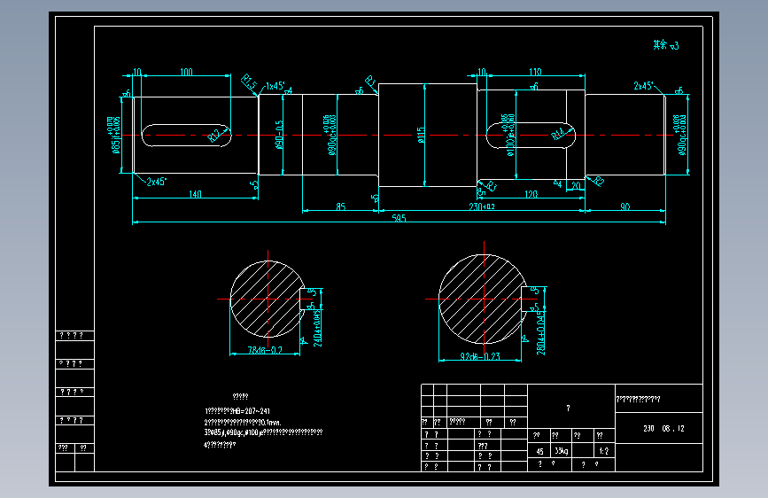This screenshot has width=768, height=498.
Task: Select the R12 keyway radius label
Action: pyautogui.click(x=215, y=136)
